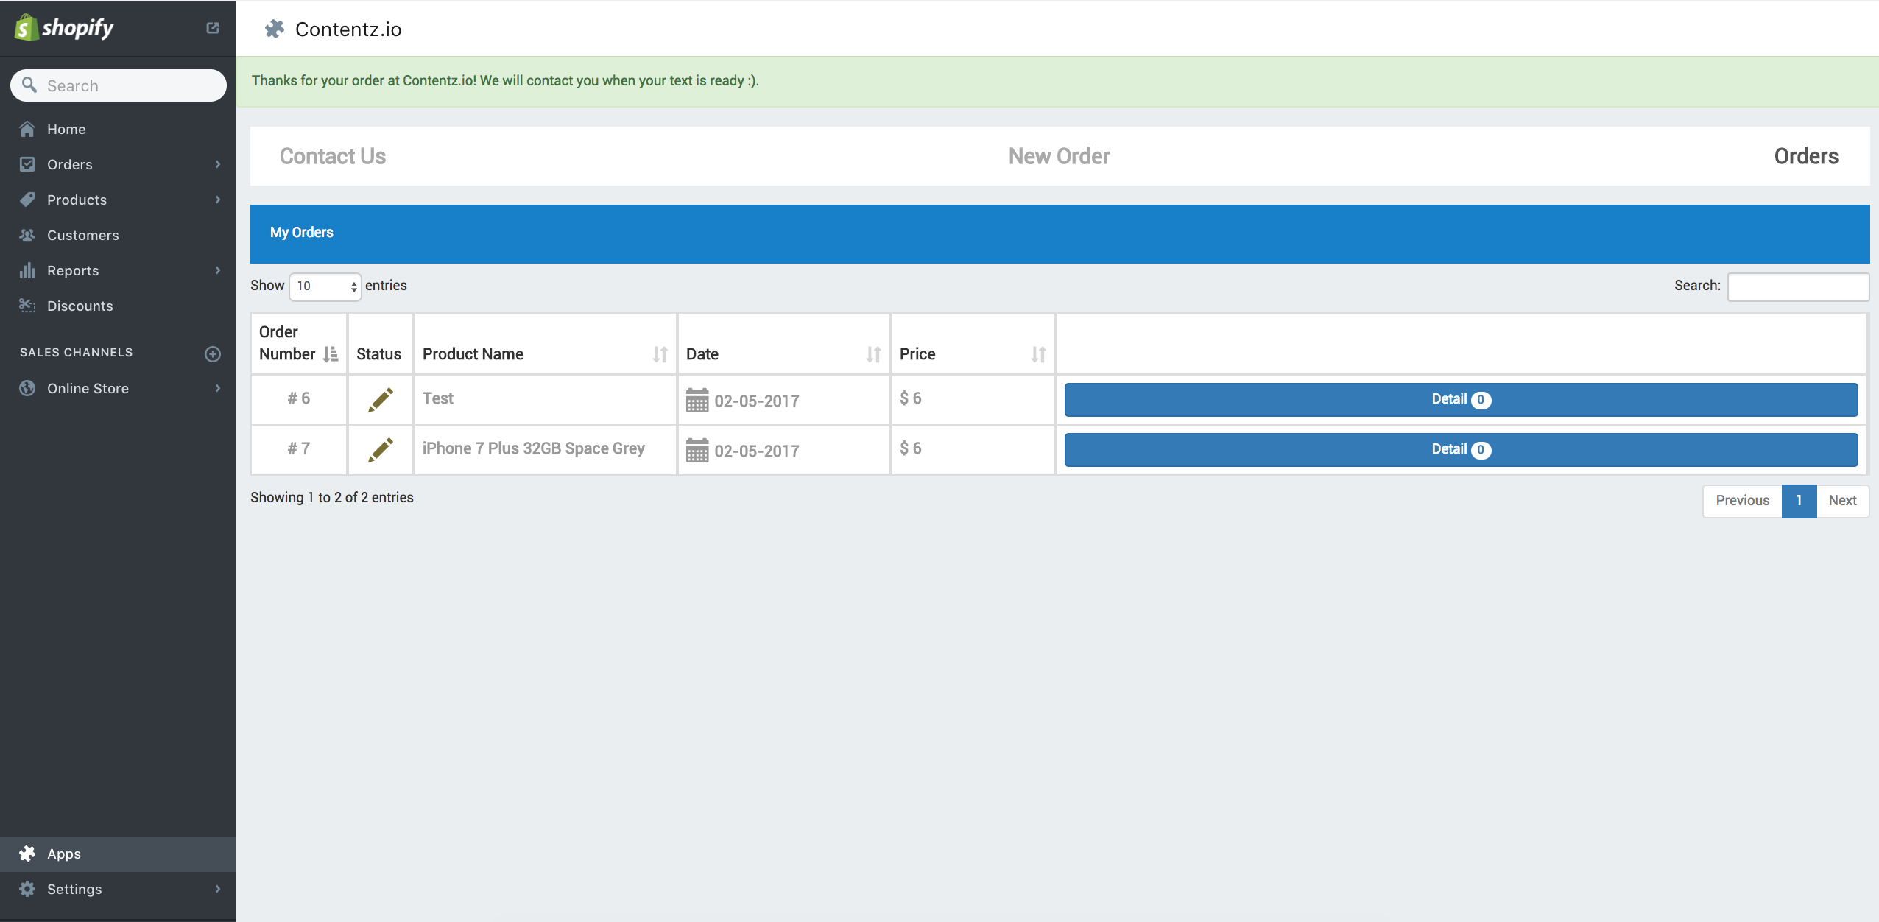The width and height of the screenshot is (1879, 922).
Task: Click the Home house icon
Action: pyautogui.click(x=27, y=129)
